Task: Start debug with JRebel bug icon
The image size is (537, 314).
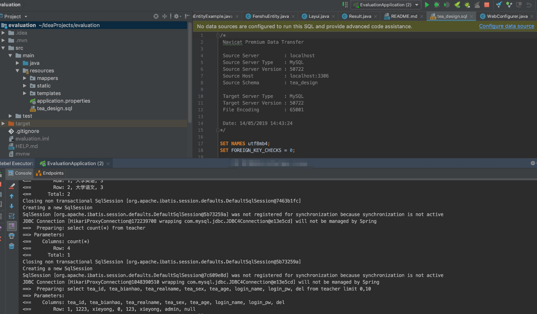Action: click(x=467, y=5)
